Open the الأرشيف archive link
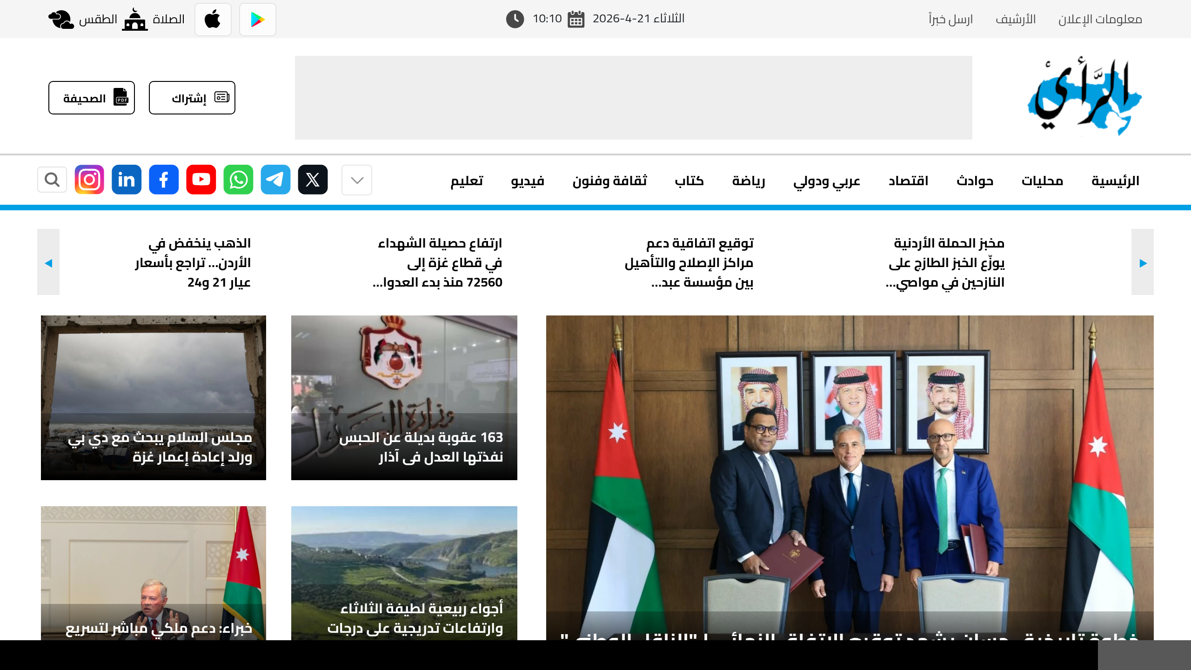Image resolution: width=1191 pixels, height=670 pixels. [1015, 19]
